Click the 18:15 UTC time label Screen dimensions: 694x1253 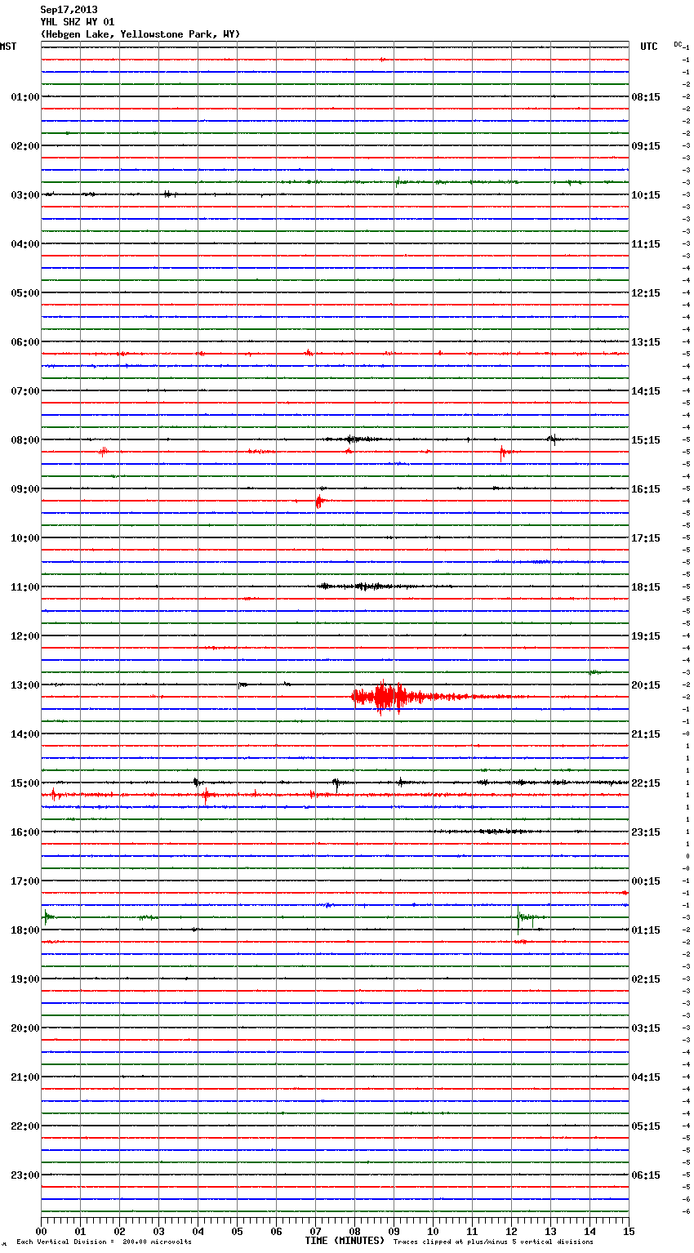coord(646,587)
